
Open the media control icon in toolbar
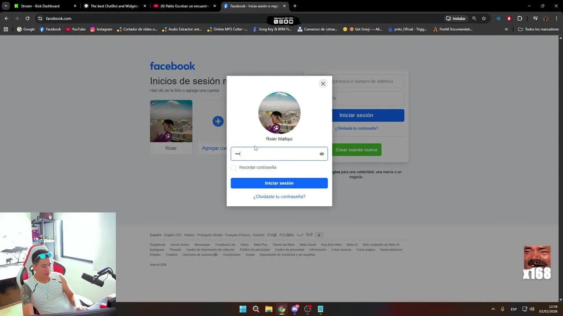click(535, 18)
